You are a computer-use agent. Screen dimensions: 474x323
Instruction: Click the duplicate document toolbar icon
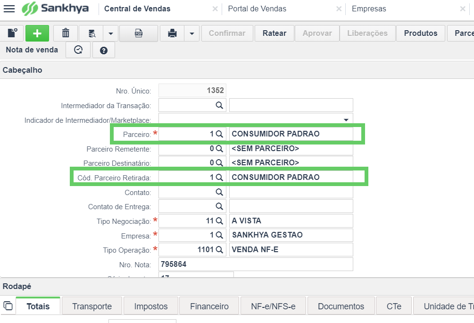12,33
